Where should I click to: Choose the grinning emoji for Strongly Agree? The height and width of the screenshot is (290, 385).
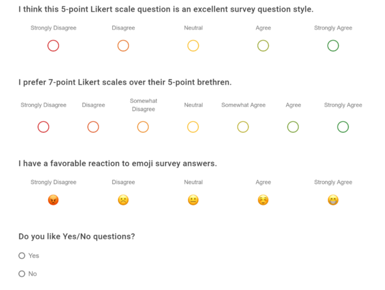click(x=333, y=200)
